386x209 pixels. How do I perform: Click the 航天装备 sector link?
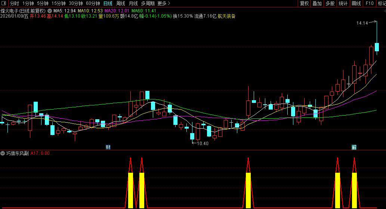click(226, 16)
